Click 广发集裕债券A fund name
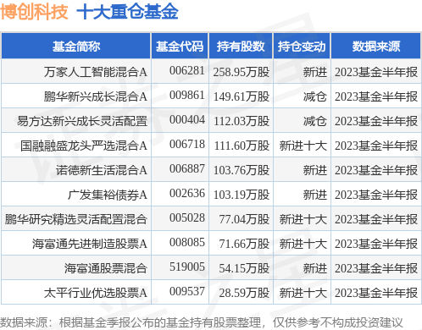Image resolution: width=422 pixels, height=330 pixels. coord(108,195)
